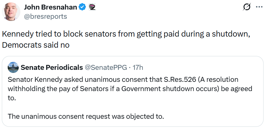Click the 17h timestamp
Screen dimensions: 266x128
[137, 67]
